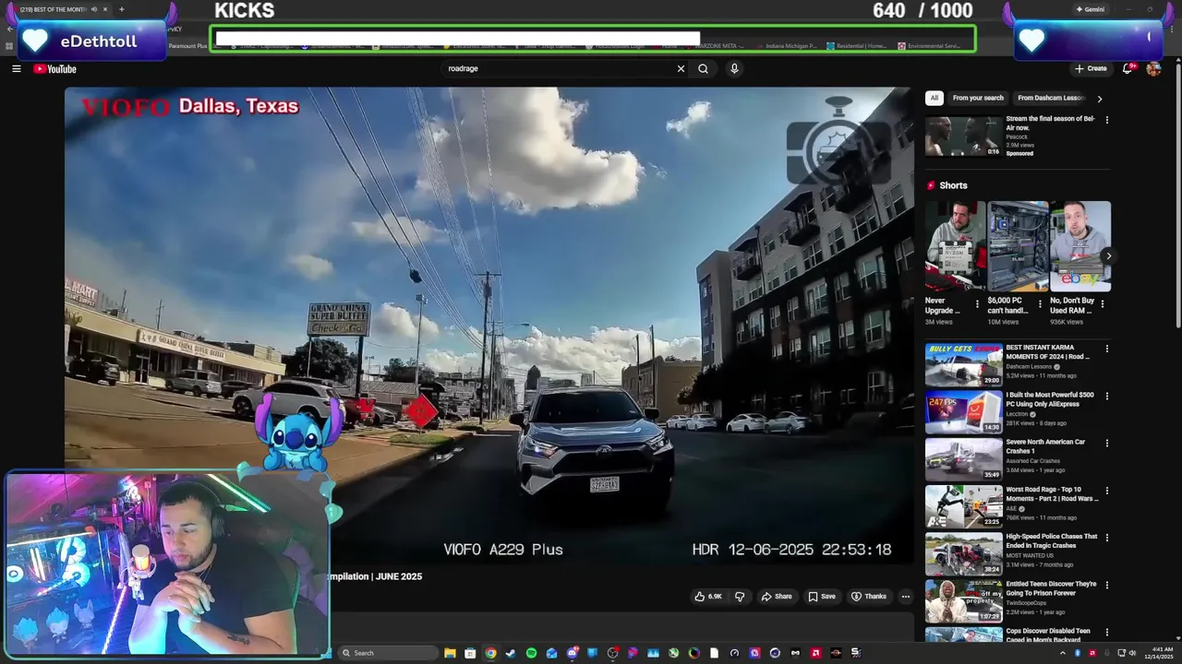Open options for $6,000 PC short

tap(1041, 302)
